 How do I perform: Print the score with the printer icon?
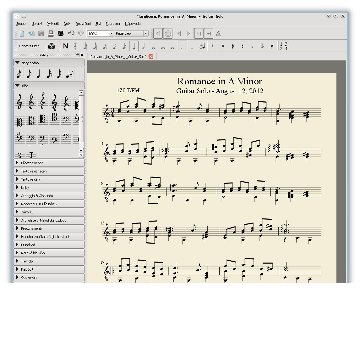(51, 34)
